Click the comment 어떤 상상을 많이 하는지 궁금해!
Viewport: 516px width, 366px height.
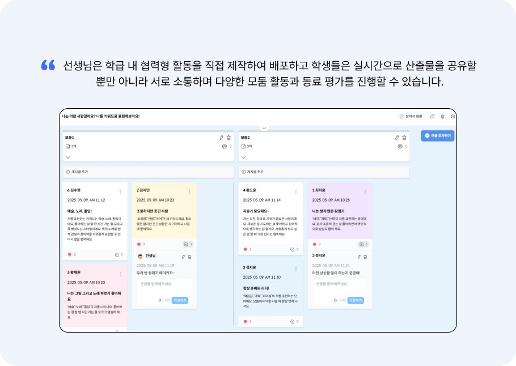[336, 273]
